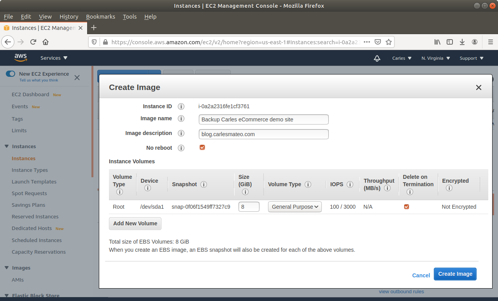Screen dimensions: 498x301
Task: Open the Help menu
Action: click(x=150, y=17)
